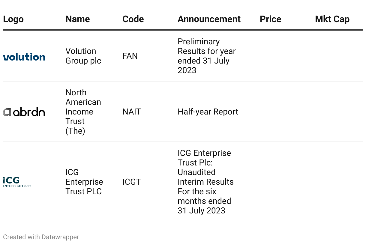Click the Created with Datawrapper credit
Viewport: 366px width, 244px height.
coord(41,237)
